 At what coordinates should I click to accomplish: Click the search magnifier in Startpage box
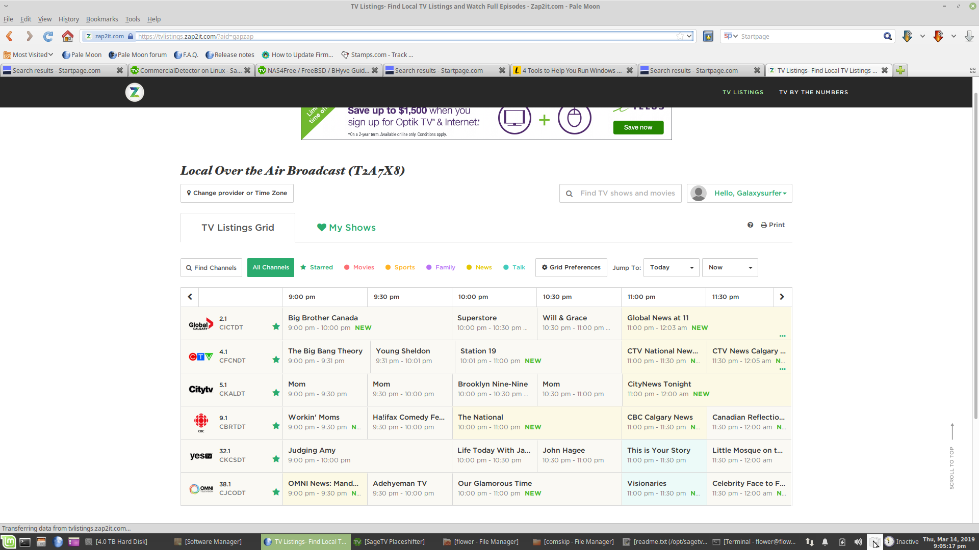(x=888, y=36)
